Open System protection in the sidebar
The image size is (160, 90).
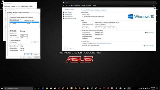pyautogui.click(x=68, y=16)
